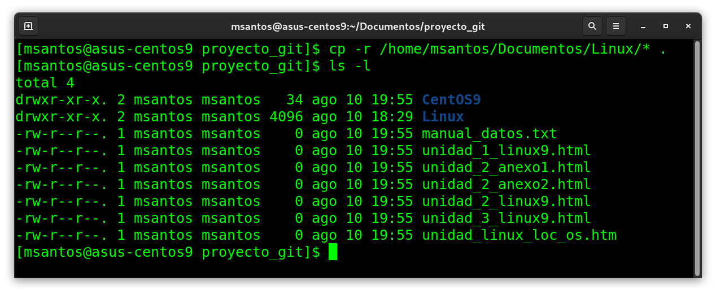The width and height of the screenshot is (716, 294).
Task: Click the unidad_1_linux9.html entry
Action: [506, 151]
